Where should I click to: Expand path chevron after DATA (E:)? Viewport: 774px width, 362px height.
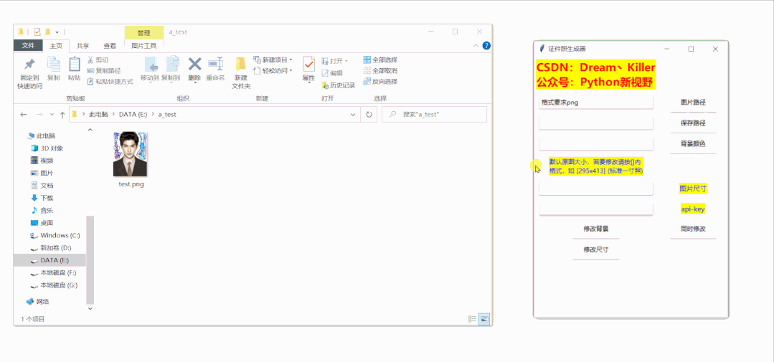154,115
